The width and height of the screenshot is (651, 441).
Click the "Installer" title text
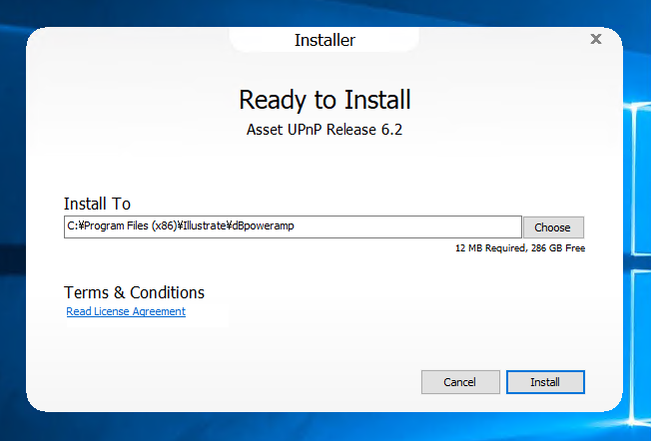pos(325,40)
